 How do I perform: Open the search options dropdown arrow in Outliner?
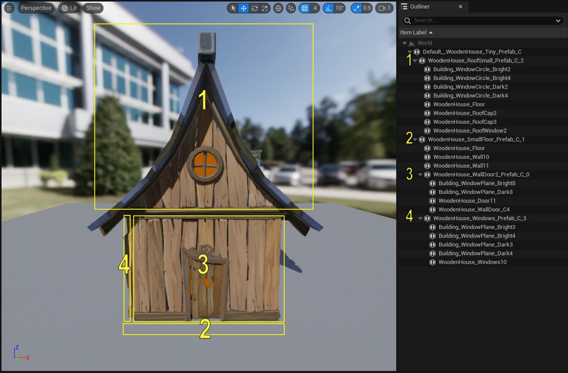[x=558, y=20]
